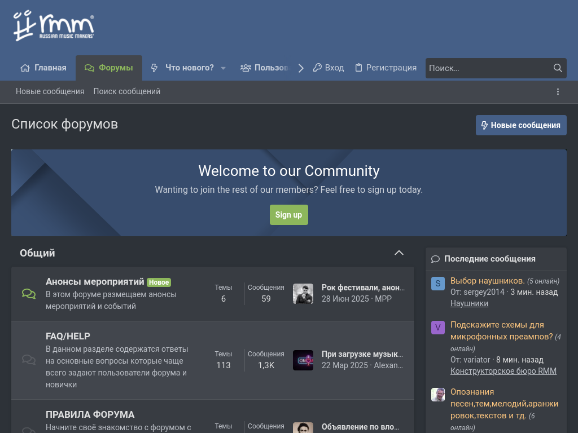Click the MPP user avatar thumbnail
Screen dimensions: 578x433
pyautogui.click(x=303, y=294)
